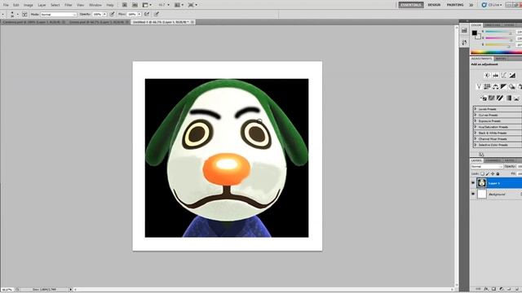This screenshot has width=522, height=293.
Task: Add an Invert adjustment
Action: (x=483, y=98)
